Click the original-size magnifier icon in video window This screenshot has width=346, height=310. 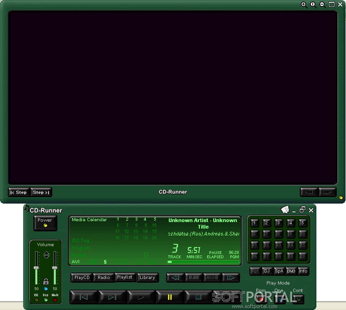pos(313,5)
